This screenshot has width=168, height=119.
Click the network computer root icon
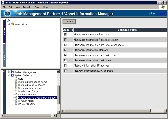(9, 21)
